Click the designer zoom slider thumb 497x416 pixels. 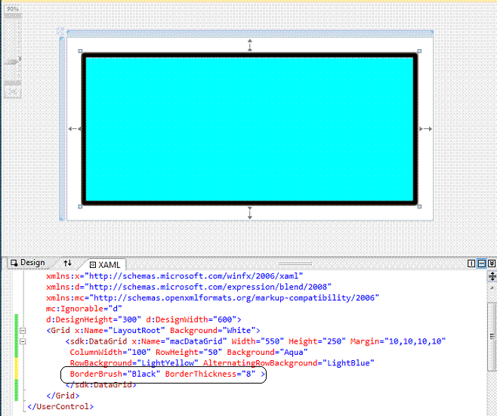click(12, 62)
